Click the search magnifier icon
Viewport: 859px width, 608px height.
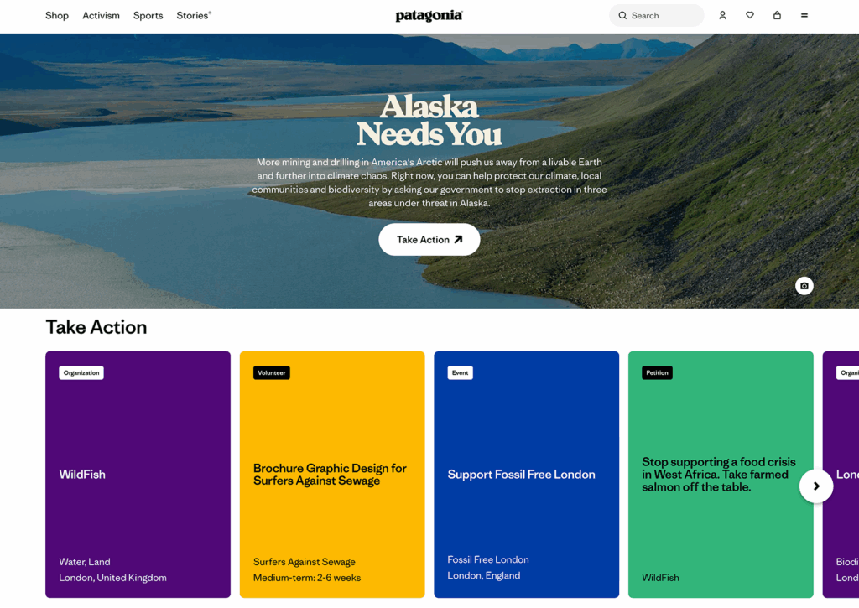coord(623,15)
